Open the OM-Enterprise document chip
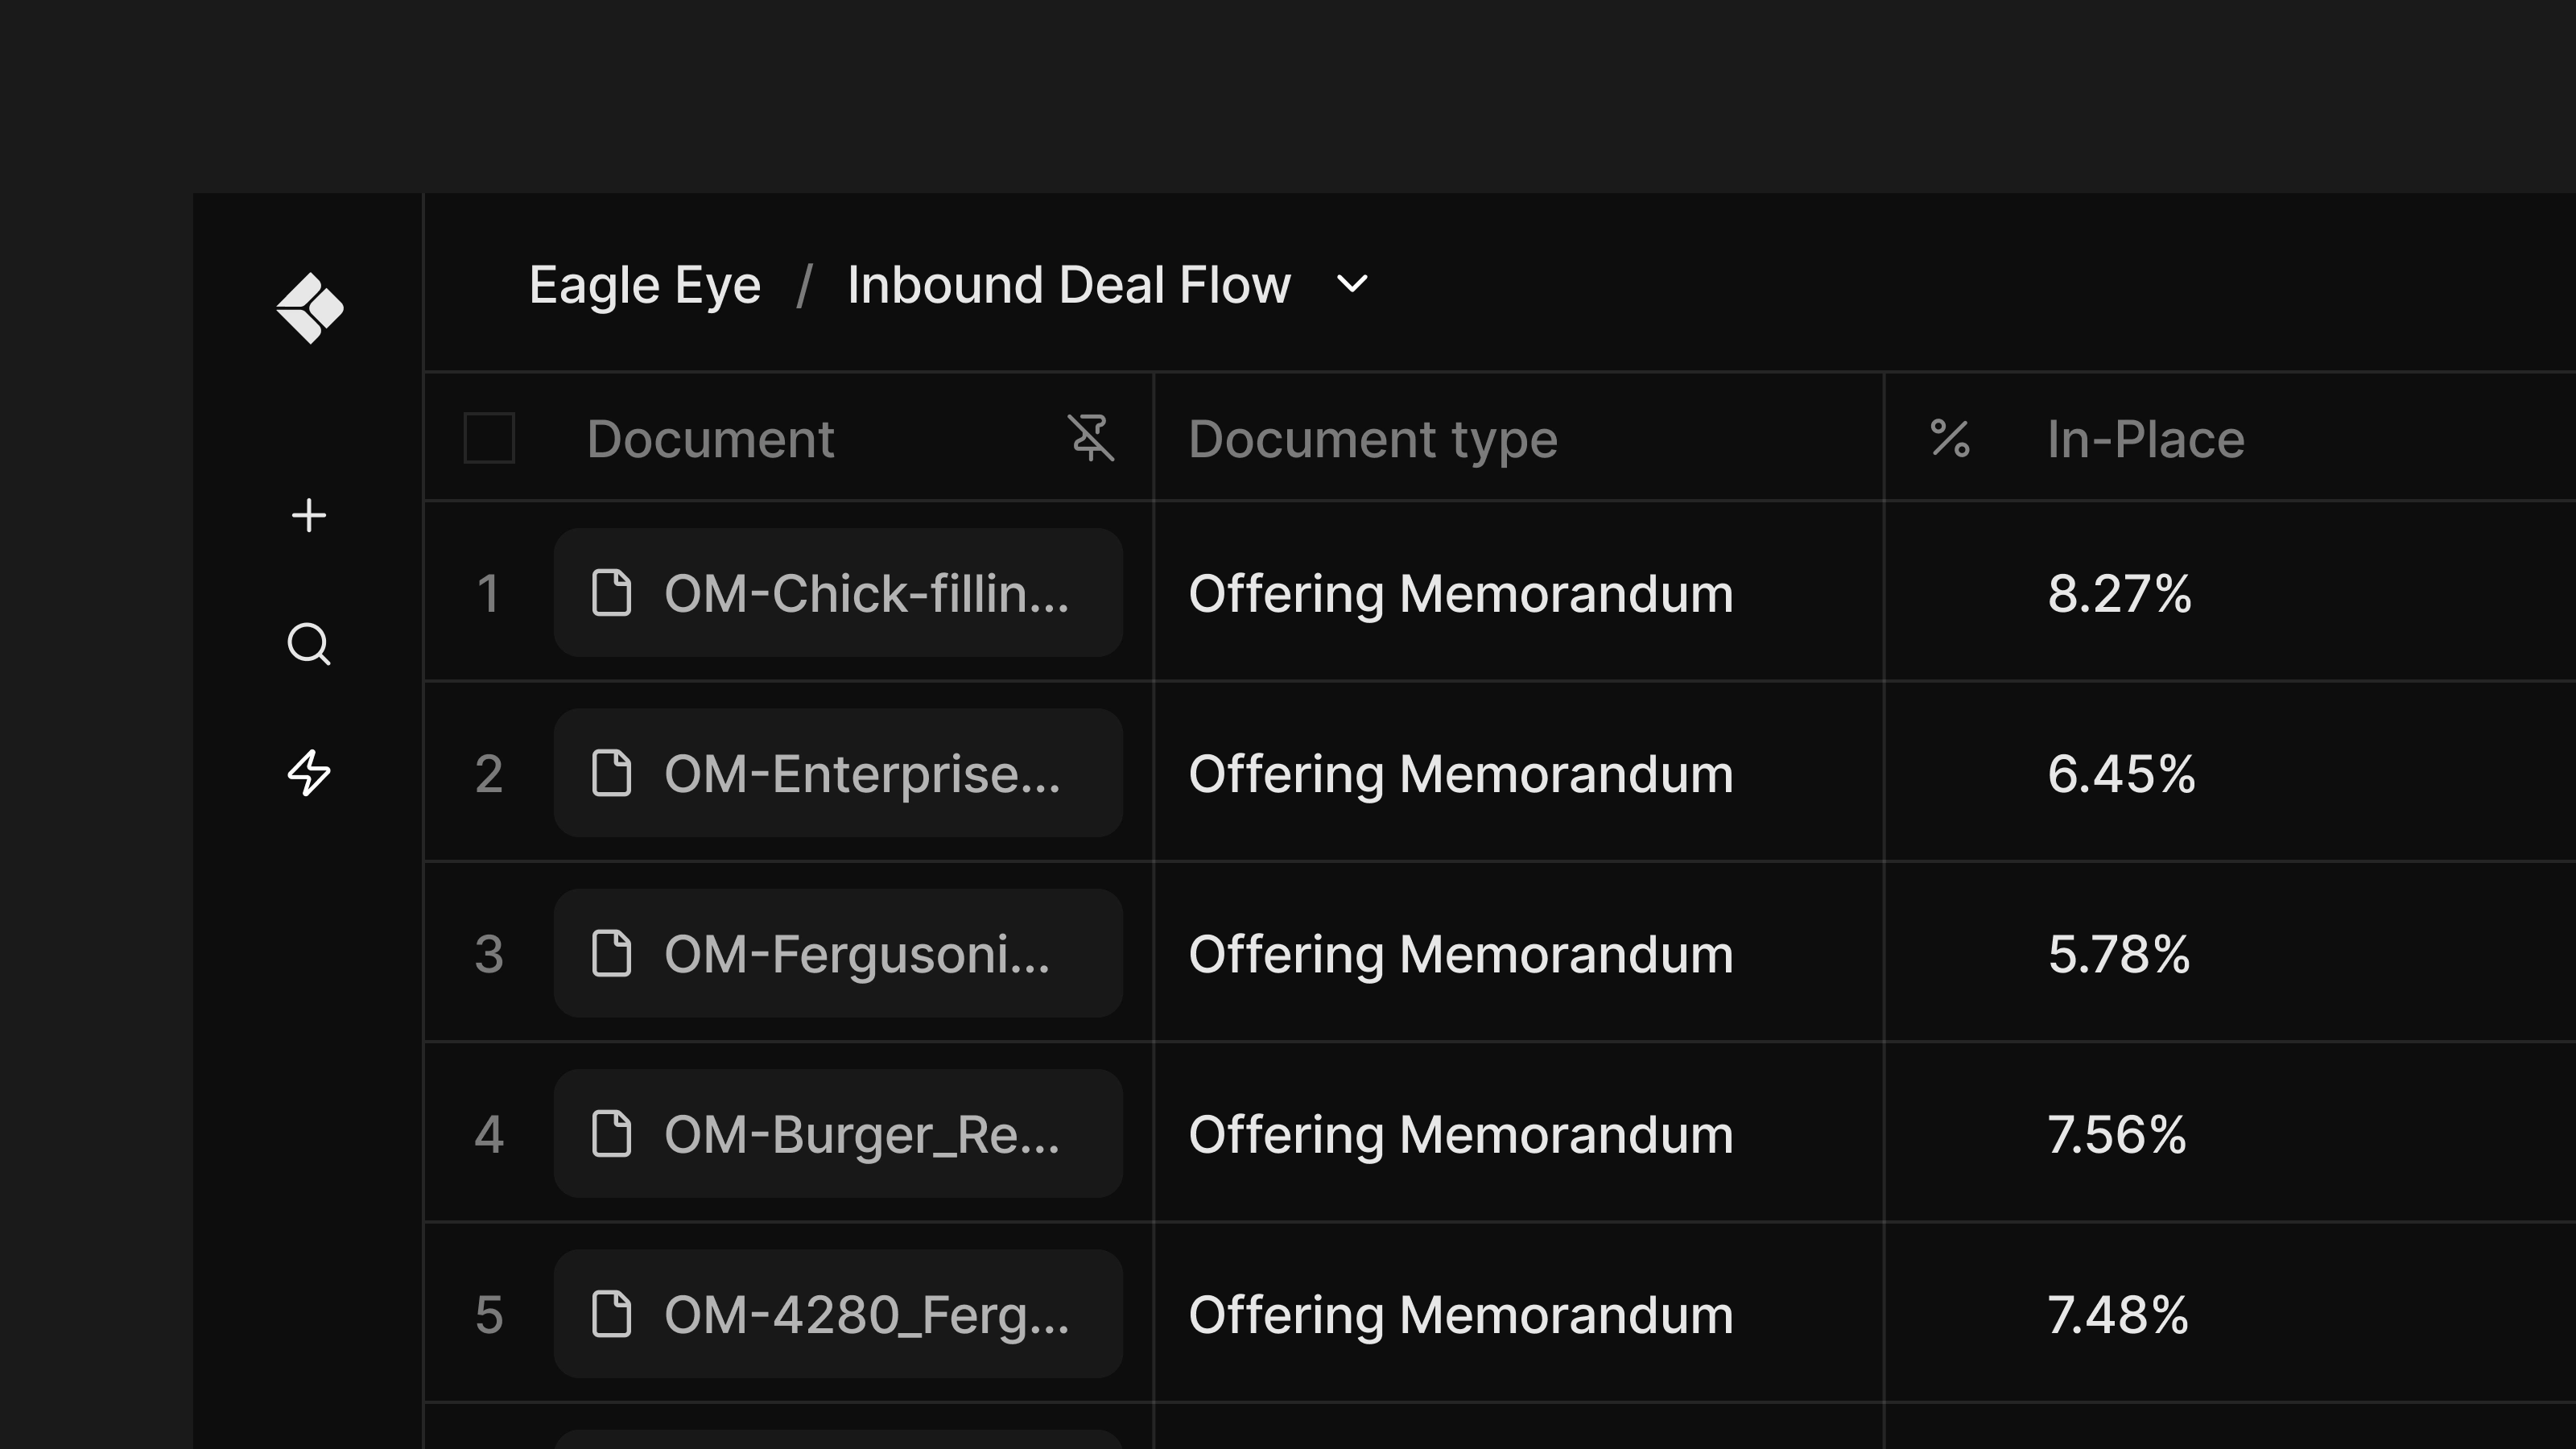The image size is (2576, 1449). coord(838,773)
